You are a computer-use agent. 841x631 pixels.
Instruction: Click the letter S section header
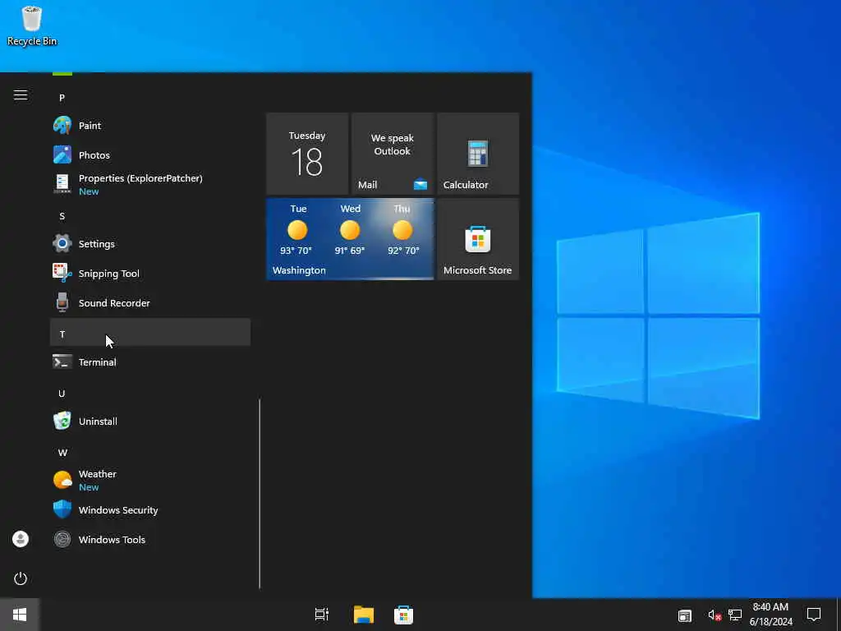click(150, 216)
